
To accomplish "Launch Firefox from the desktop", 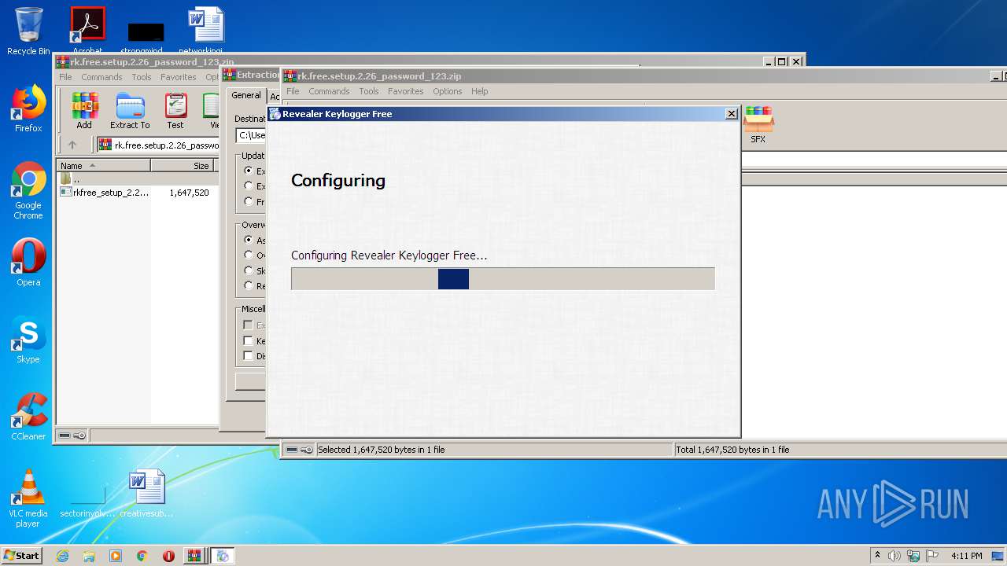I will [28, 108].
